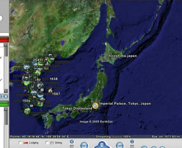Image resolution: width=182 pixels, height=148 pixels.
Task: Click the zoom in plus button
Action: (72, 142)
